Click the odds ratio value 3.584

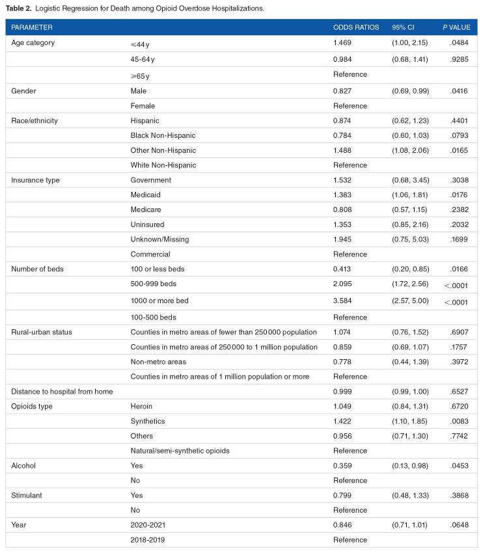pos(342,301)
